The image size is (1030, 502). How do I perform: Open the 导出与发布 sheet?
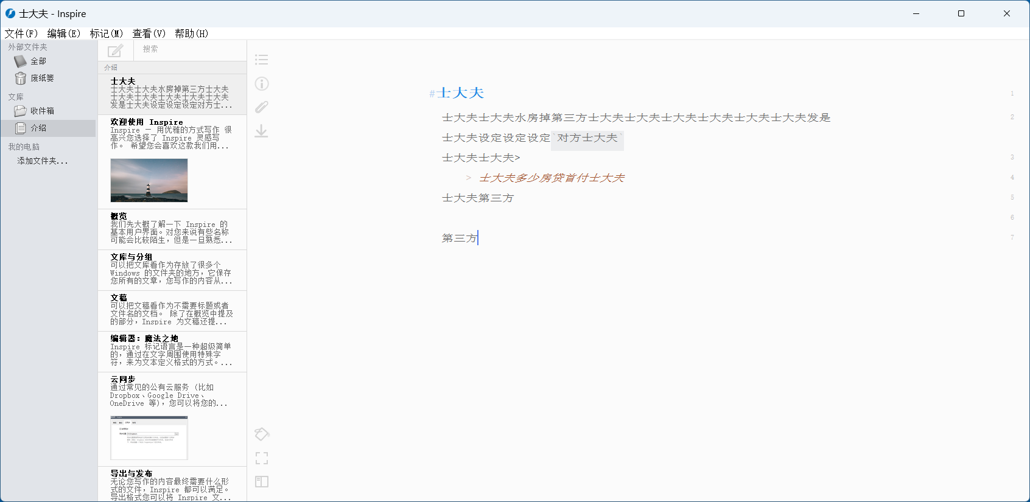[172, 484]
